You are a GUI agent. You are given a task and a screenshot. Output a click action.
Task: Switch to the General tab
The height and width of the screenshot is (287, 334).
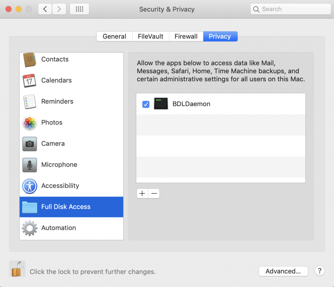(114, 36)
